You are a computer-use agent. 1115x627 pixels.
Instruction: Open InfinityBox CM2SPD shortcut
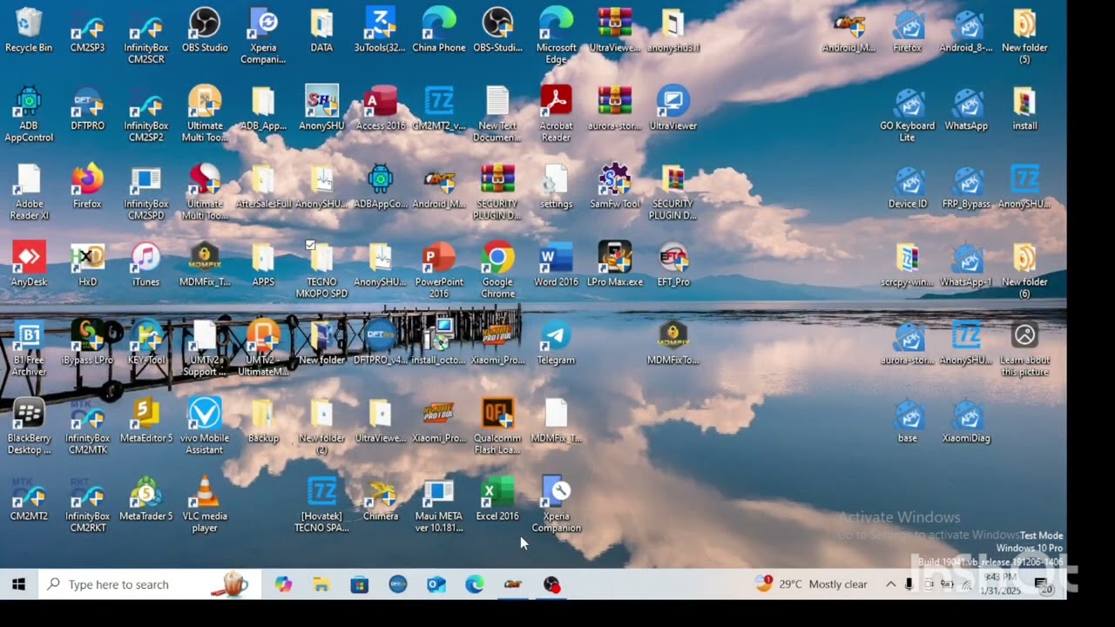(x=146, y=192)
